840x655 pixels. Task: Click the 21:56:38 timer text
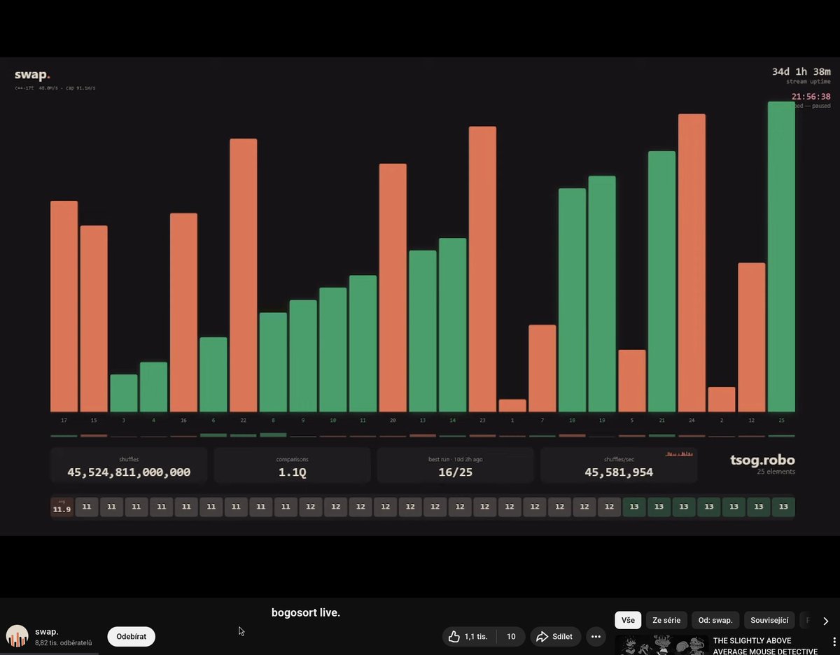pyautogui.click(x=811, y=97)
